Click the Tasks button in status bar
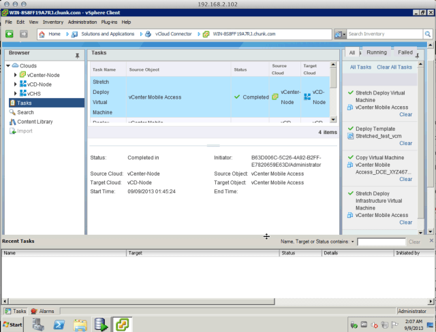Image resolution: width=436 pixels, height=332 pixels. click(x=16, y=311)
